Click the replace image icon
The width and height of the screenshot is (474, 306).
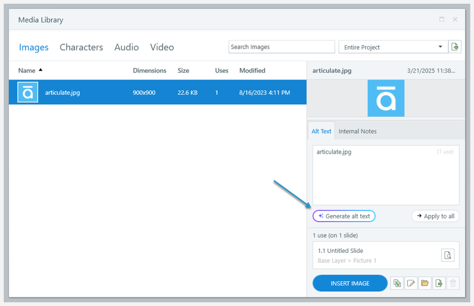coord(397,283)
